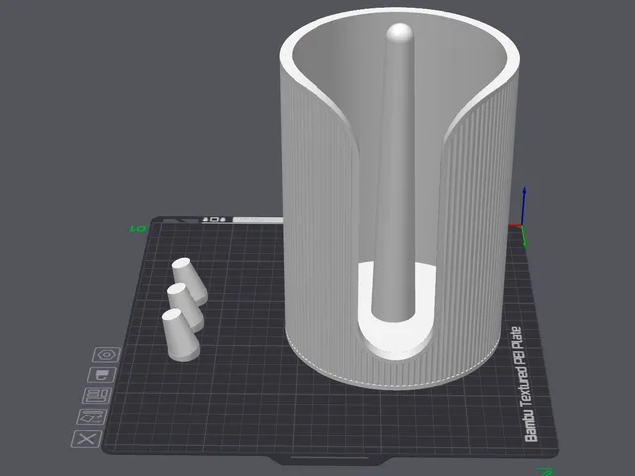Viewport: 635px width, 476px height.
Task: Select the middle small cone object
Action: (x=186, y=306)
